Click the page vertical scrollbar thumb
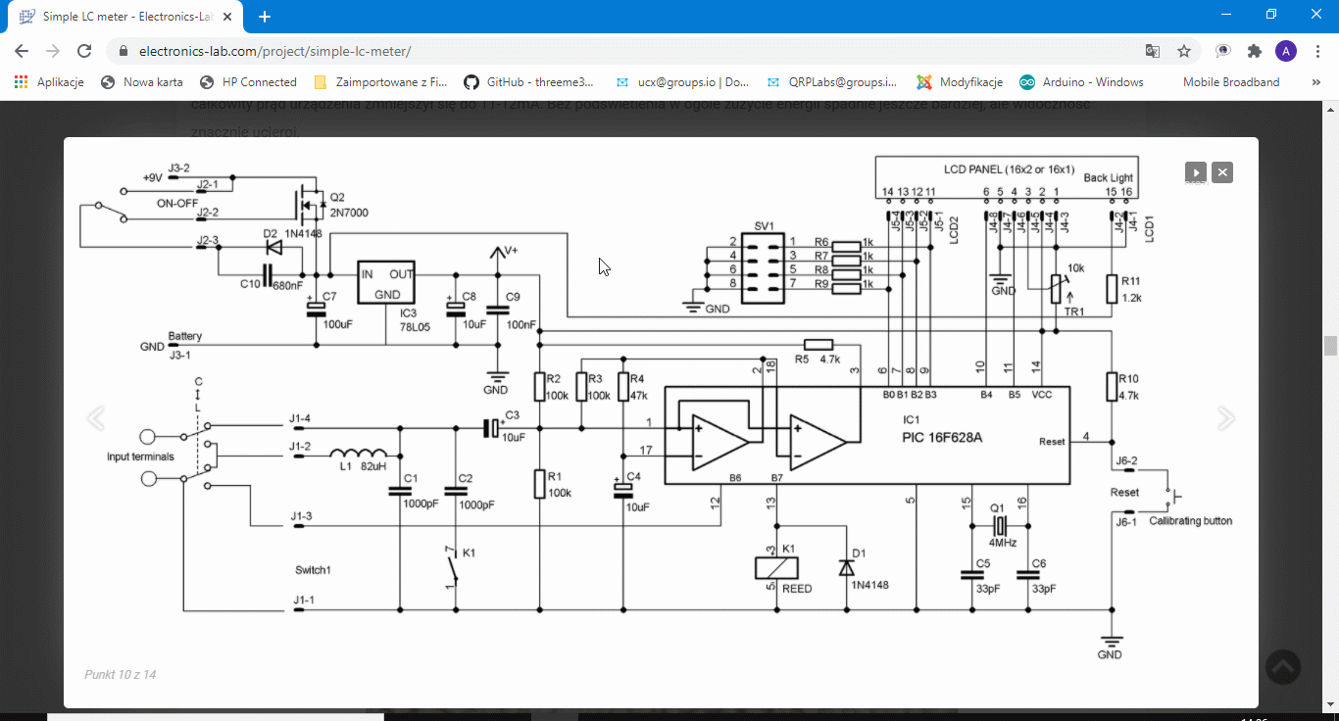 (1330, 346)
